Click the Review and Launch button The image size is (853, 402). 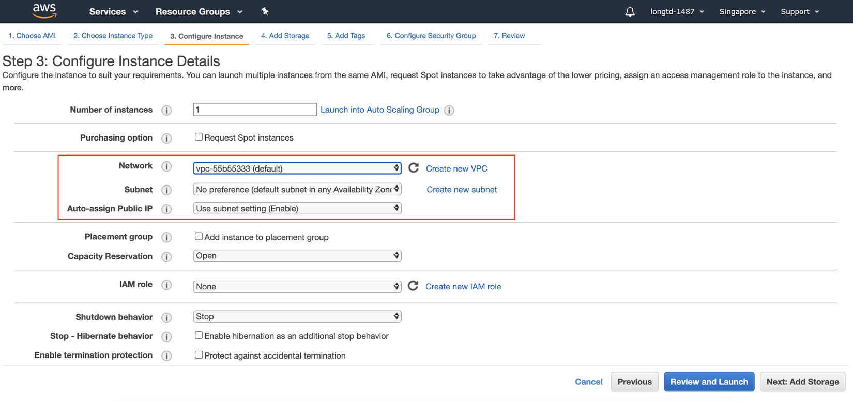[709, 382]
